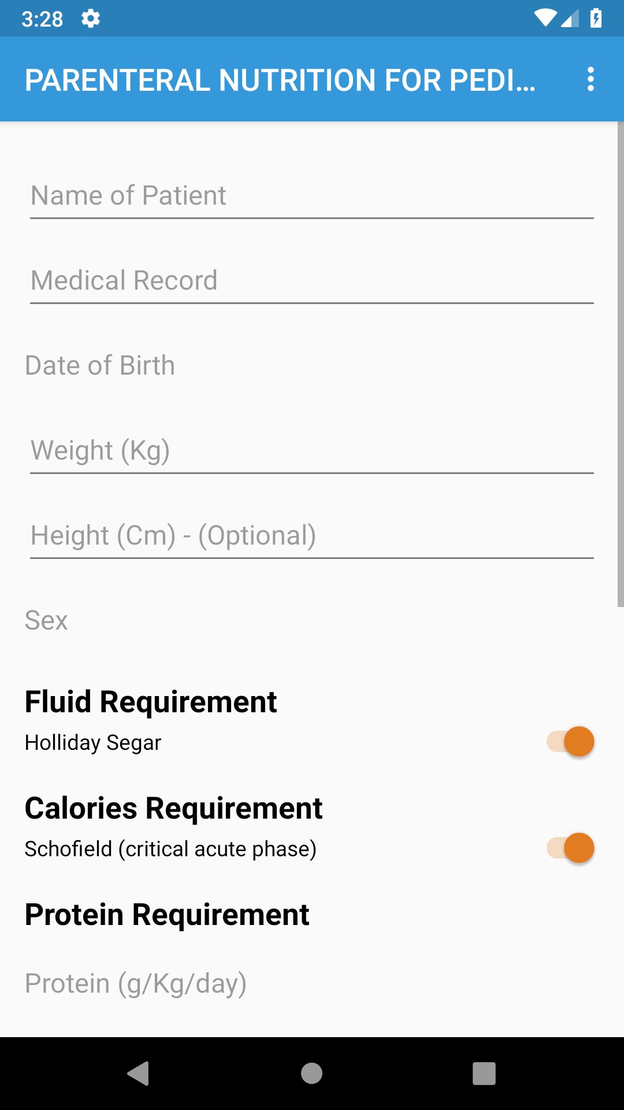Tap the Parenteral Nutrition app title
The height and width of the screenshot is (1110, 624).
tap(280, 80)
